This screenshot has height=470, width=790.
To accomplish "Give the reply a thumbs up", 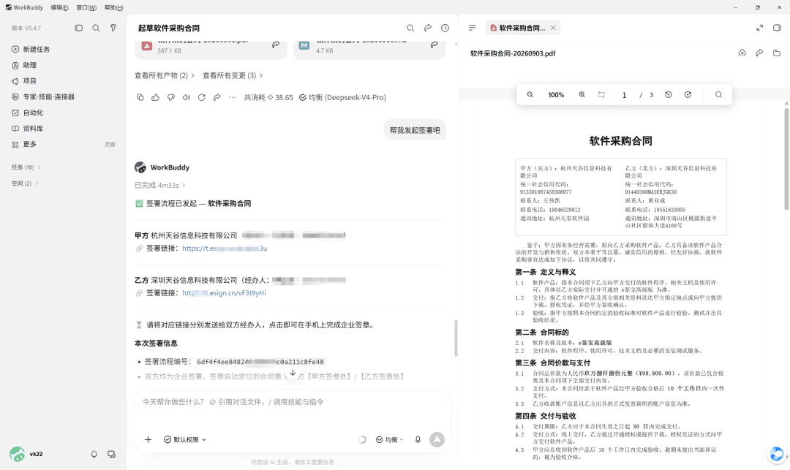I will (x=155, y=98).
